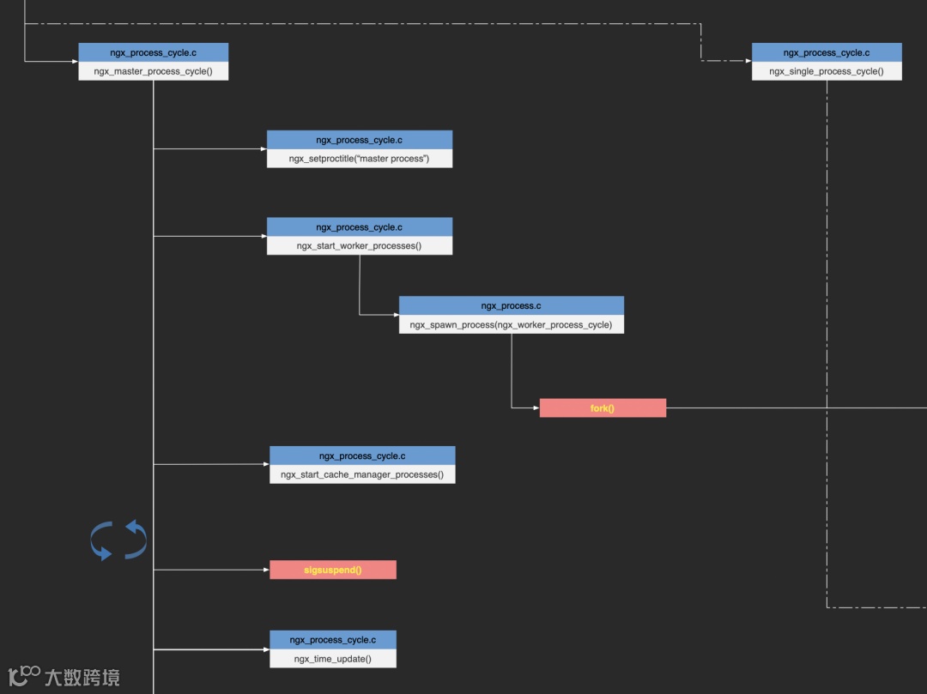Image resolution: width=927 pixels, height=694 pixels.
Task: Click the ngx_start_cache_manager_processes() function text
Action: tap(362, 474)
